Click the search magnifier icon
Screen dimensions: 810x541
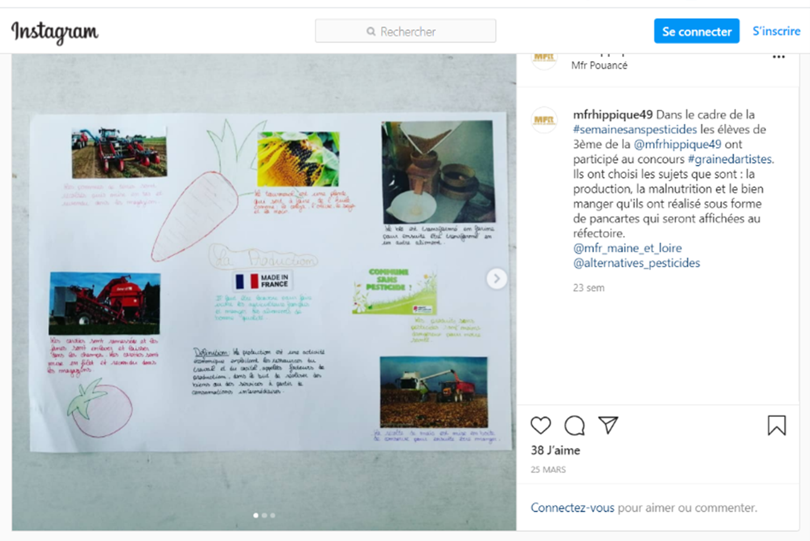coord(371,32)
